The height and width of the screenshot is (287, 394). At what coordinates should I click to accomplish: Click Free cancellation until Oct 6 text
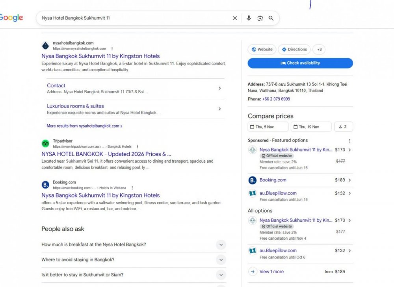[x=282, y=257]
